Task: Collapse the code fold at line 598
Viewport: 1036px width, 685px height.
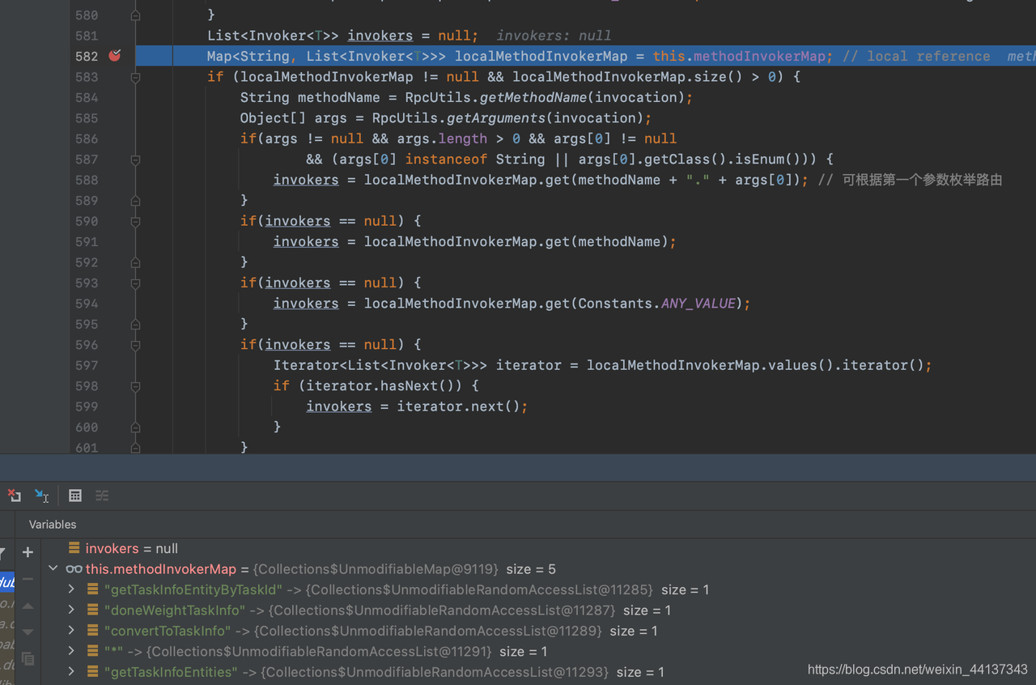Action: pos(135,386)
